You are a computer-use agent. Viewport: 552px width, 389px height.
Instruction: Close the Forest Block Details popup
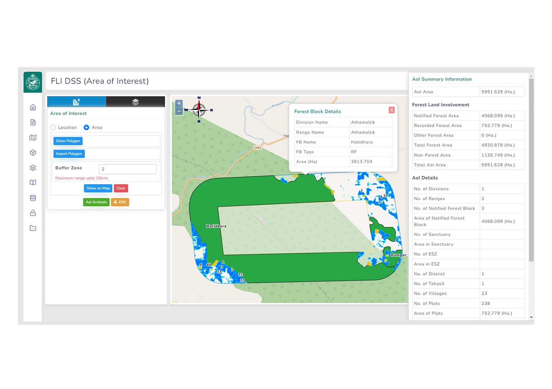[x=391, y=110]
